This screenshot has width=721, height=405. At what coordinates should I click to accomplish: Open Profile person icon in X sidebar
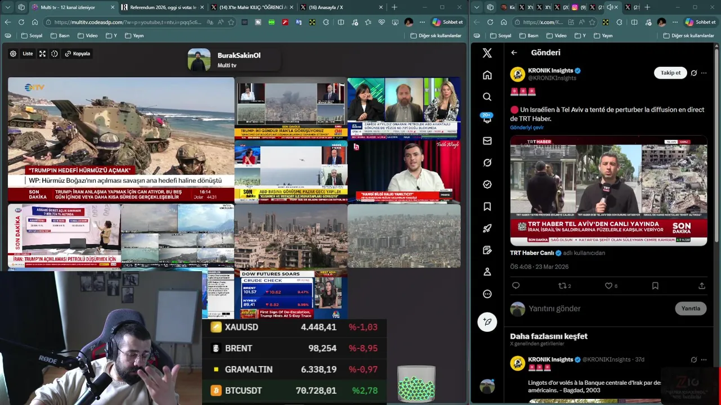(x=487, y=272)
